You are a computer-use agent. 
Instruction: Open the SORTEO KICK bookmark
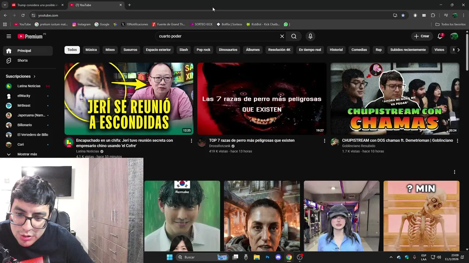click(x=201, y=24)
